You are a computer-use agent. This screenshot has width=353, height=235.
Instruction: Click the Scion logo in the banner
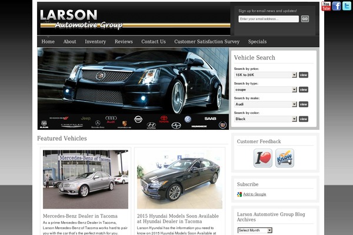[176, 126]
